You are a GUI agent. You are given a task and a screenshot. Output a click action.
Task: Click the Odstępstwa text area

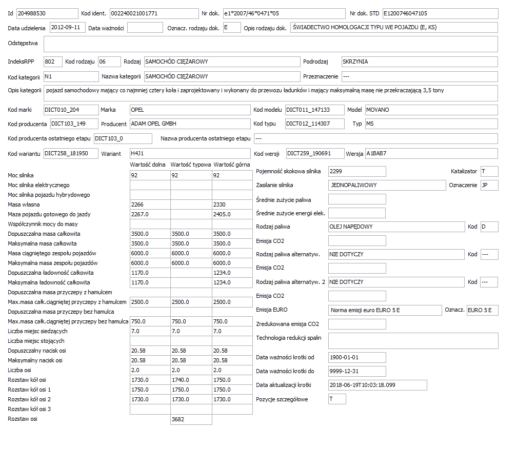(x=271, y=44)
